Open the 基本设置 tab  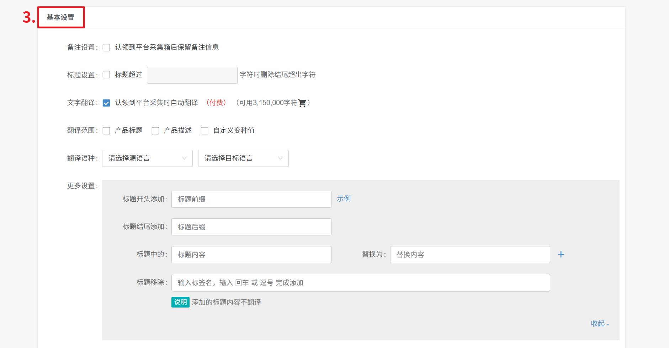point(60,17)
